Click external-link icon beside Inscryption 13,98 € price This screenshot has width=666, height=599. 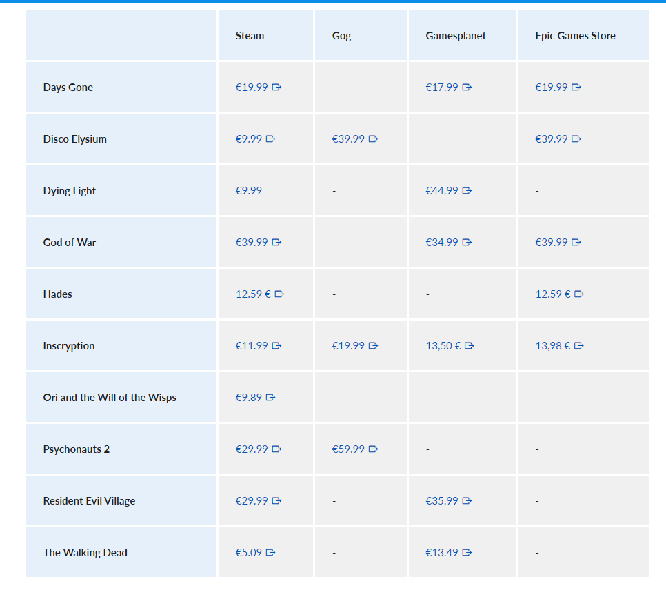coord(579,346)
